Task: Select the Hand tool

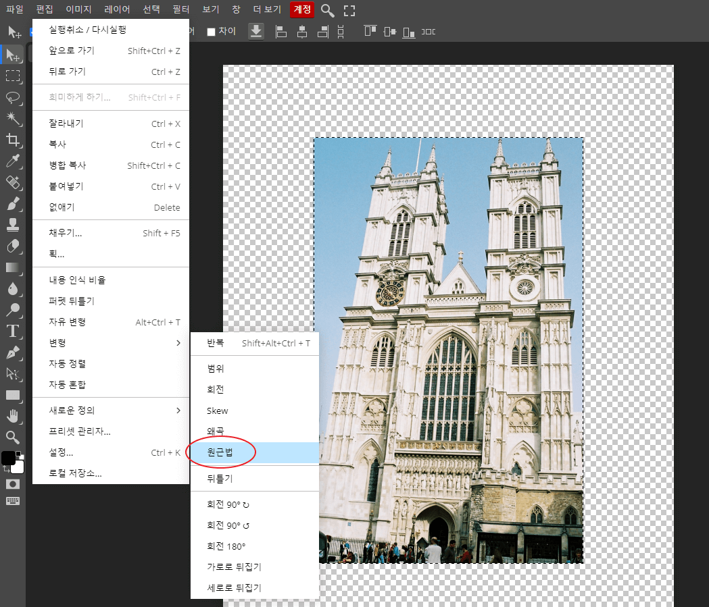Action: (x=13, y=416)
